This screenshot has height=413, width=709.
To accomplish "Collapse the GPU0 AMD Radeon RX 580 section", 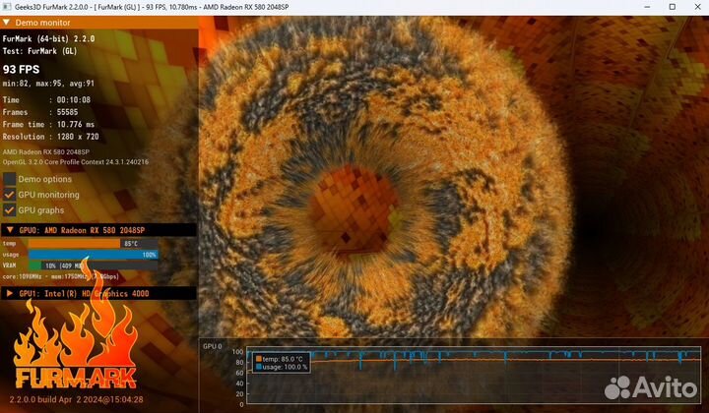I will 10,230.
